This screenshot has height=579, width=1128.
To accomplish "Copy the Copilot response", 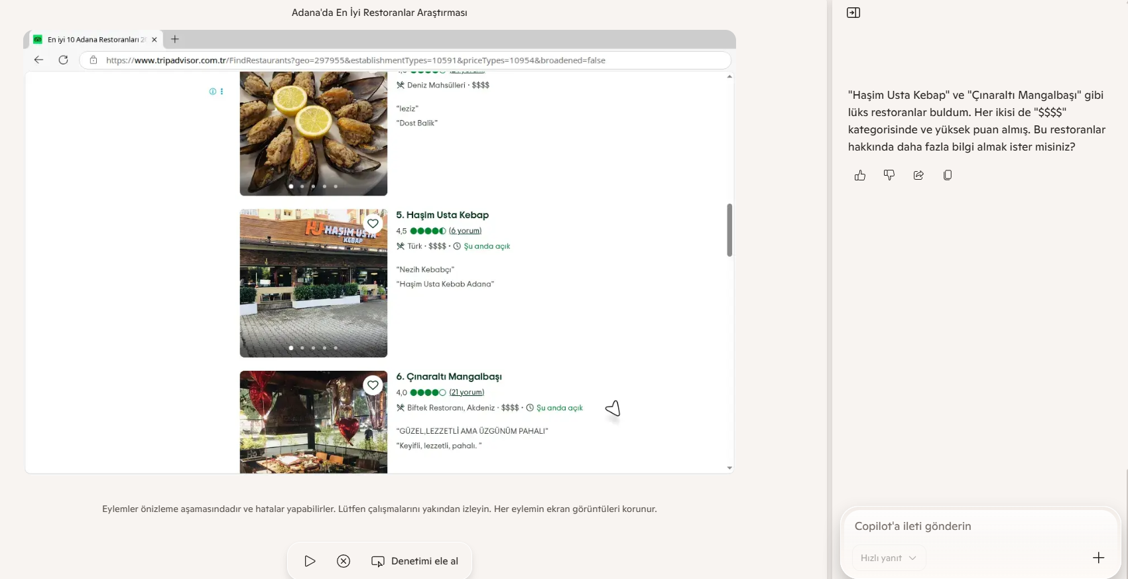I will coord(948,175).
